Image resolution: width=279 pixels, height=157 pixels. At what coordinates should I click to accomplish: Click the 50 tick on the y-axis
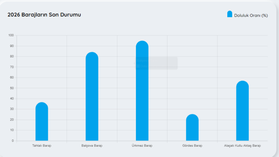coord(11,88)
